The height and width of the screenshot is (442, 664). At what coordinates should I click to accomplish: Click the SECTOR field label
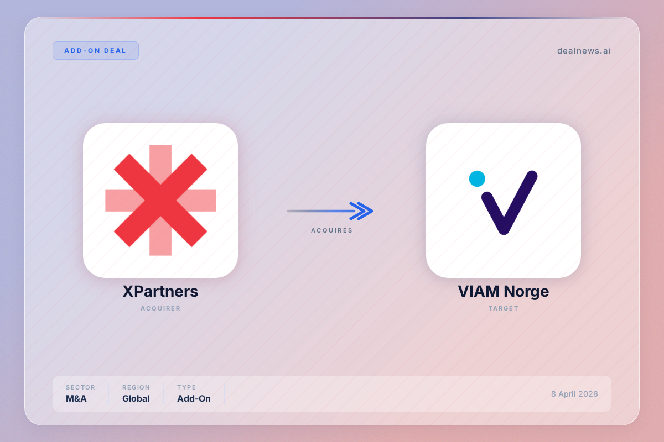coord(81,387)
